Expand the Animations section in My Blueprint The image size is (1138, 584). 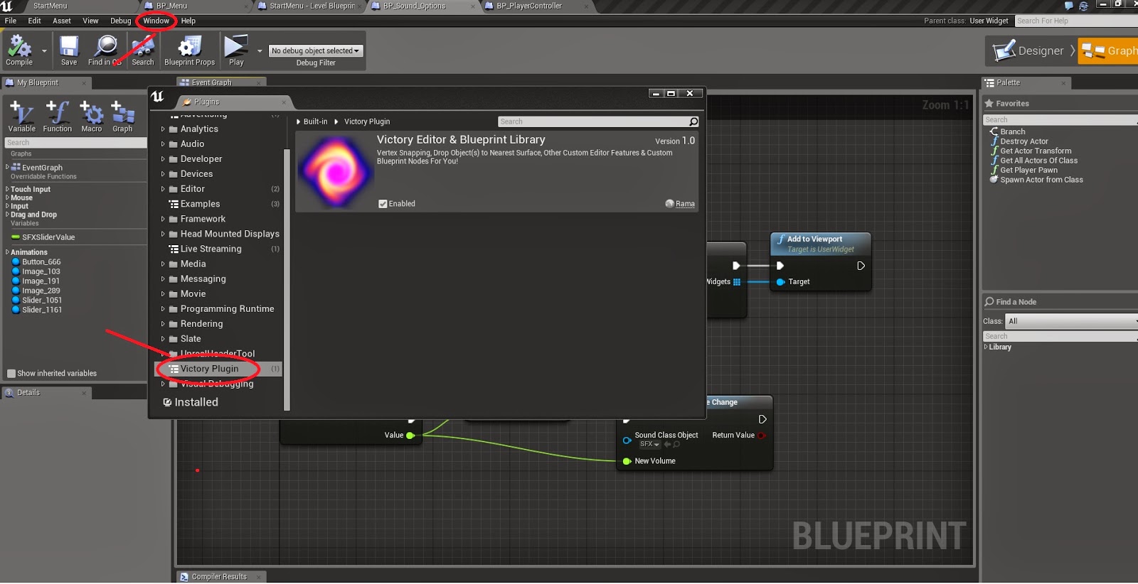[7, 252]
